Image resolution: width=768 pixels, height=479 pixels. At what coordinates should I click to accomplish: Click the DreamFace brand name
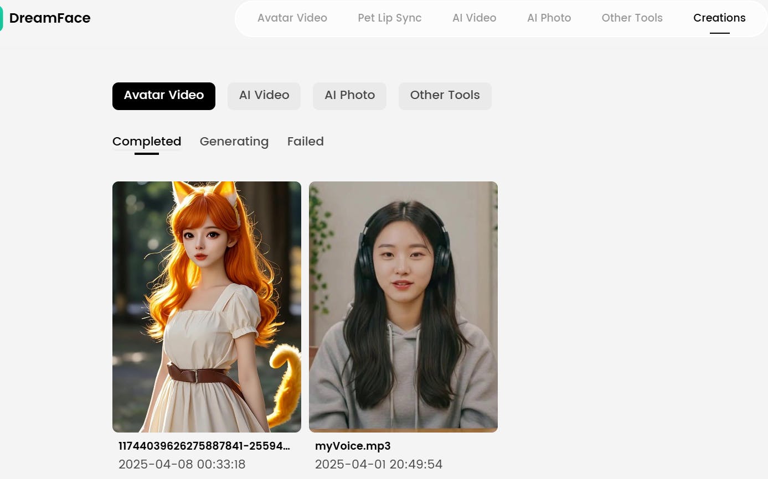point(50,18)
